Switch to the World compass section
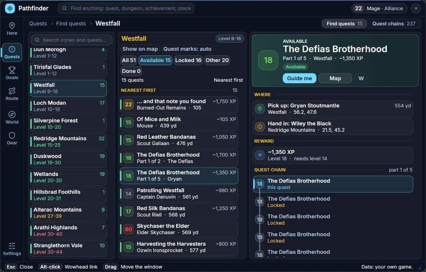Viewport: 426px width, 272px height. [12, 118]
